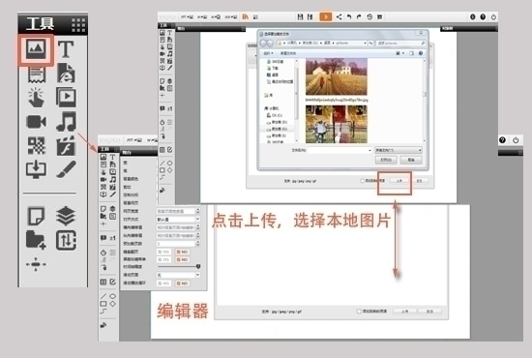Click the redo arrow in the top editor toolbar
Viewport: 532px width, 358px height.
[359, 16]
